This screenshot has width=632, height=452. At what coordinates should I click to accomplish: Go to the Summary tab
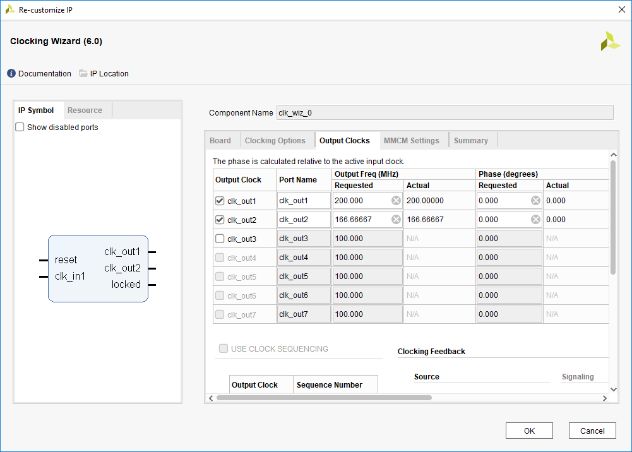click(471, 141)
